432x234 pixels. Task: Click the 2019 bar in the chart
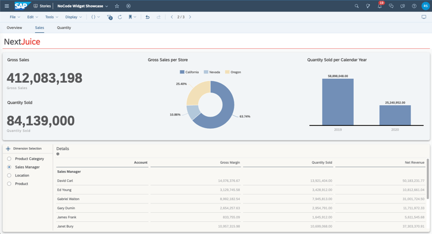pos(338,102)
